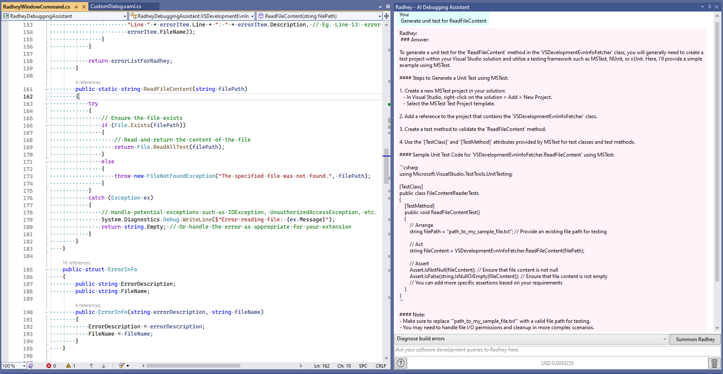Collapse the ReadFileContent method outline
The width and height of the screenshot is (723, 374).
point(46,89)
